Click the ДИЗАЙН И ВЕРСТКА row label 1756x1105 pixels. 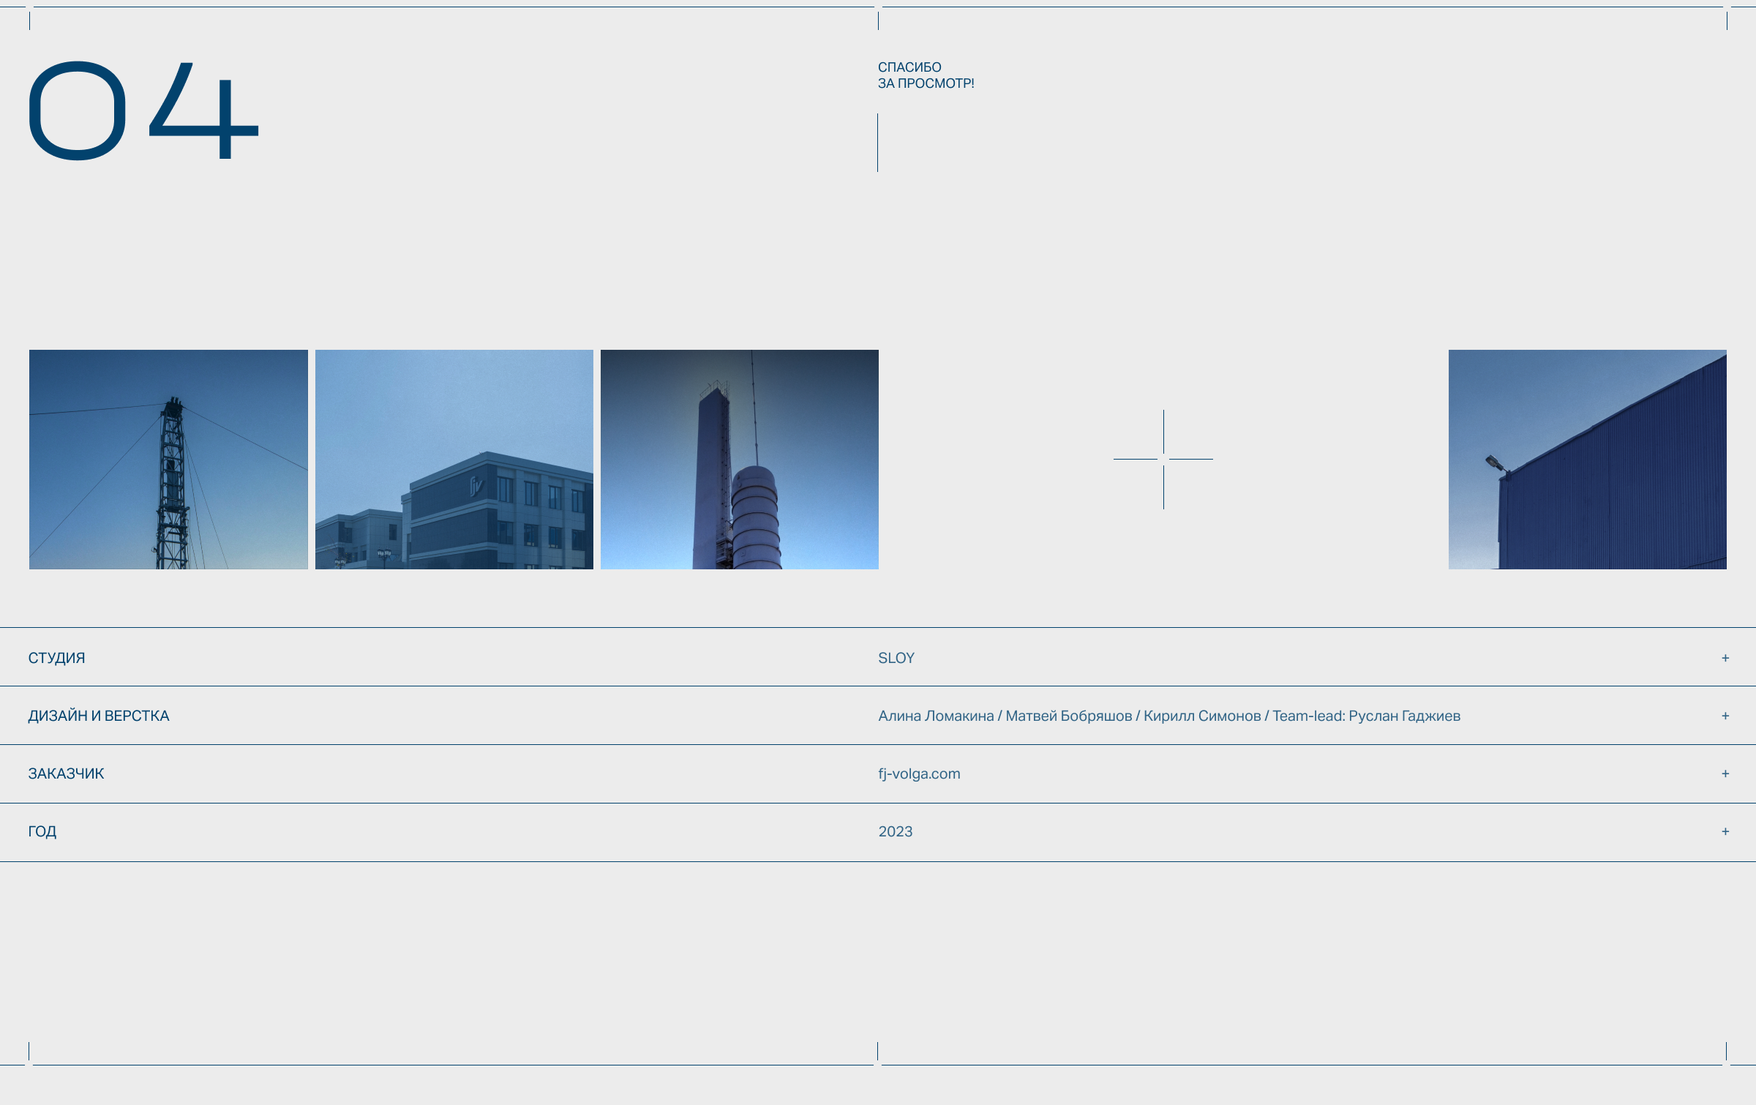click(x=99, y=716)
